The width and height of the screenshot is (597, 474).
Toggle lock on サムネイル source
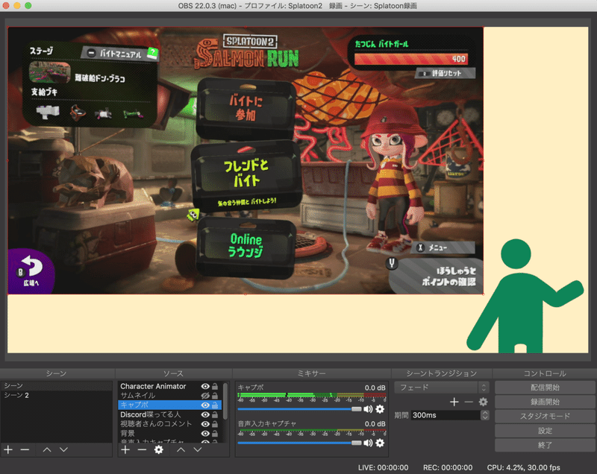tap(215, 396)
